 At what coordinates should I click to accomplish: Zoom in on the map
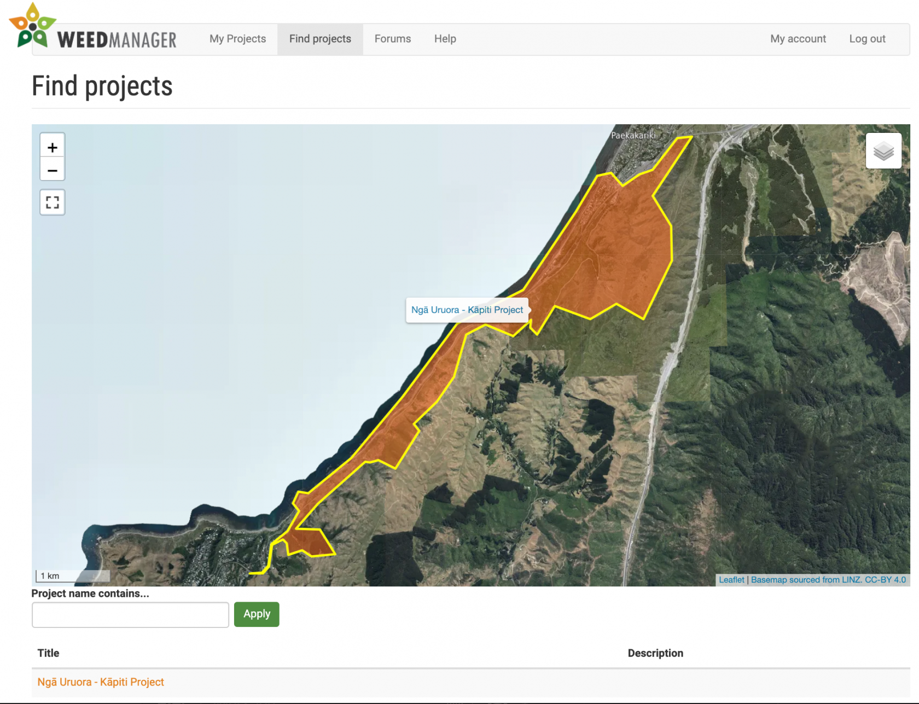pos(53,147)
